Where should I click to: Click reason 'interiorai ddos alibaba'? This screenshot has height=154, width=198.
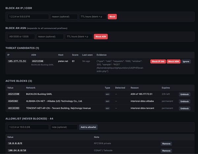point(142,101)
